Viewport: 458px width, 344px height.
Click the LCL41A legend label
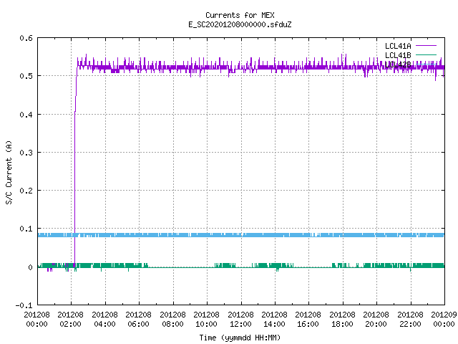398,46
